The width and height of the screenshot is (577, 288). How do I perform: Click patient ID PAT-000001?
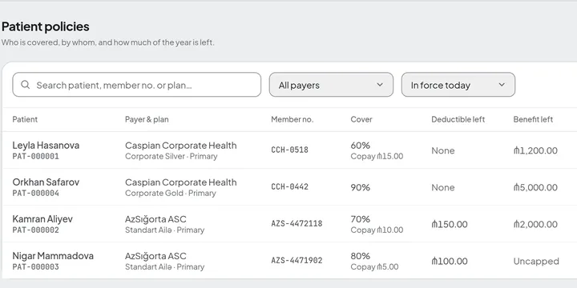[36, 157]
